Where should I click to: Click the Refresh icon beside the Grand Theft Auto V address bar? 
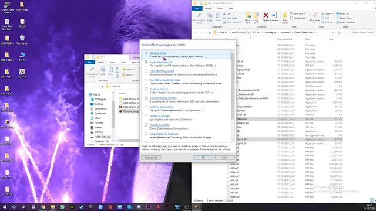click(x=338, y=33)
